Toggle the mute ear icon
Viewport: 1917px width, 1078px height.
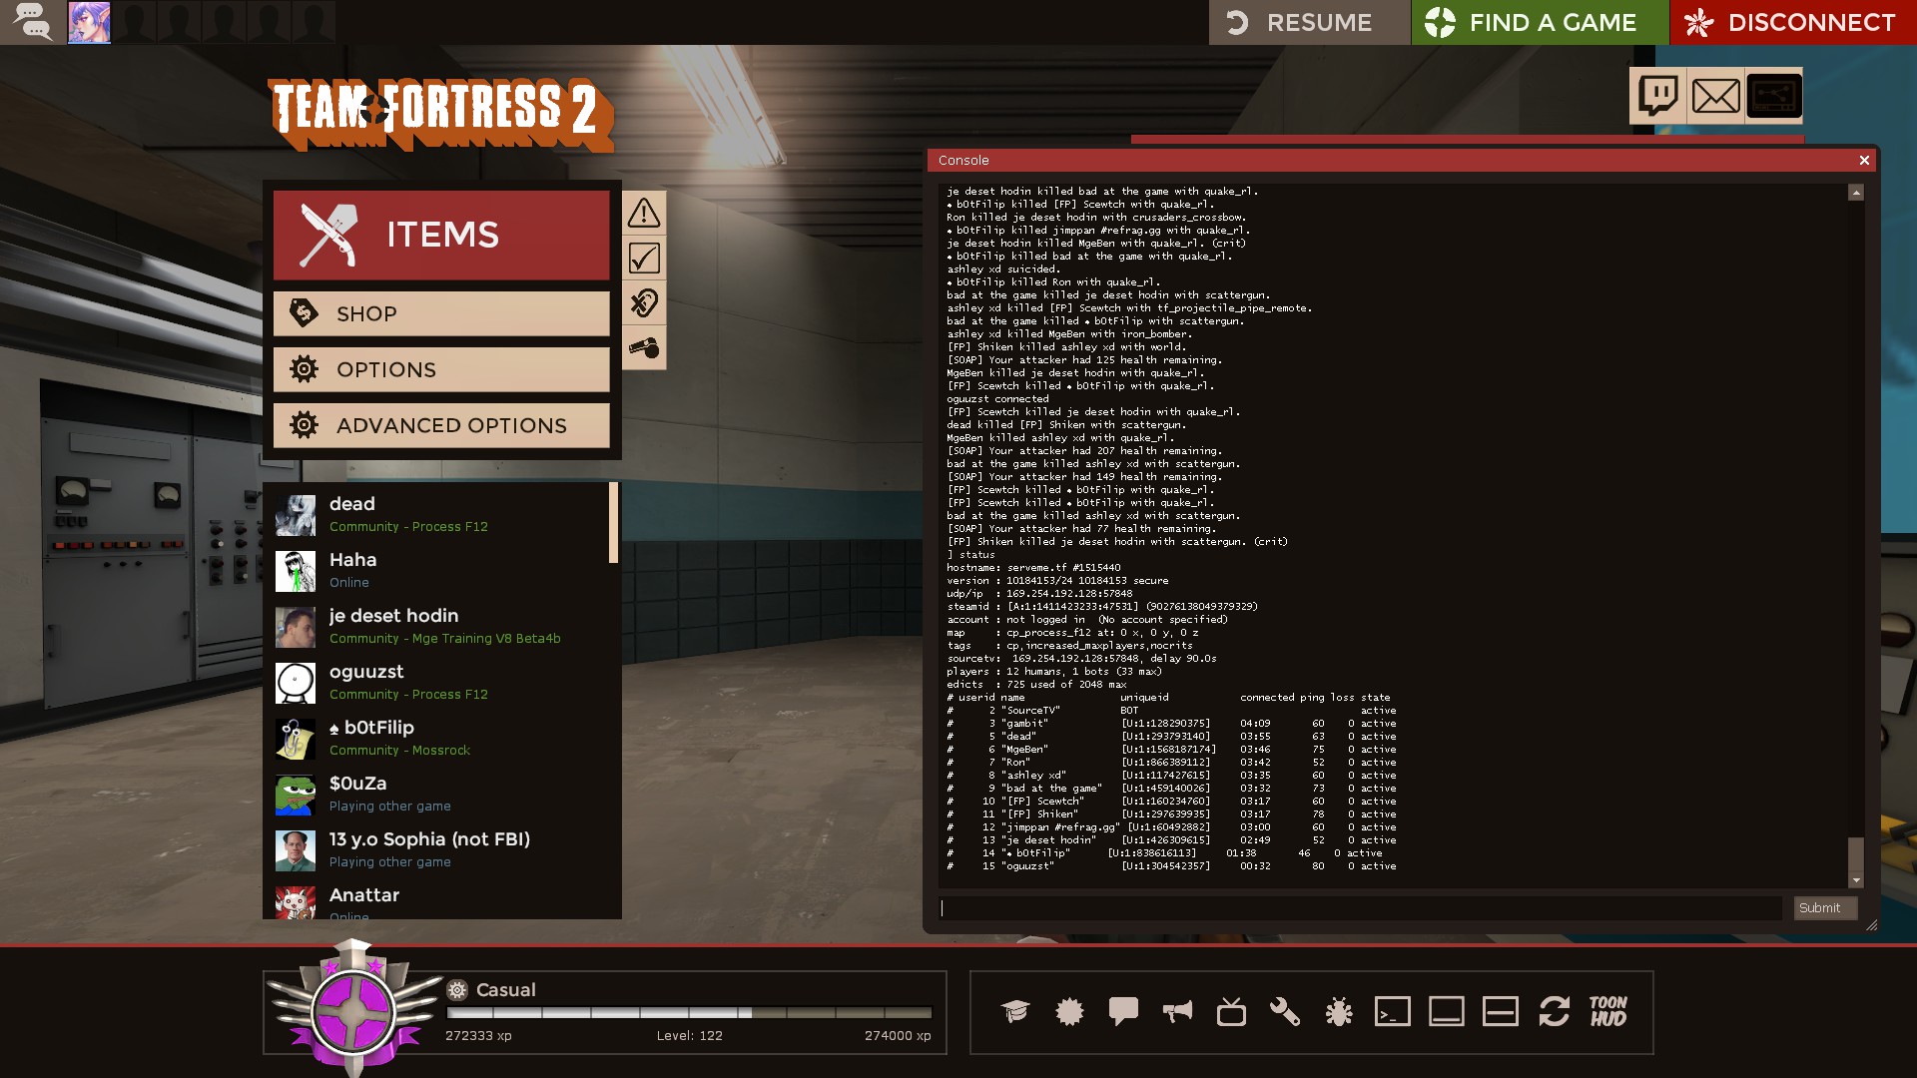click(x=644, y=302)
